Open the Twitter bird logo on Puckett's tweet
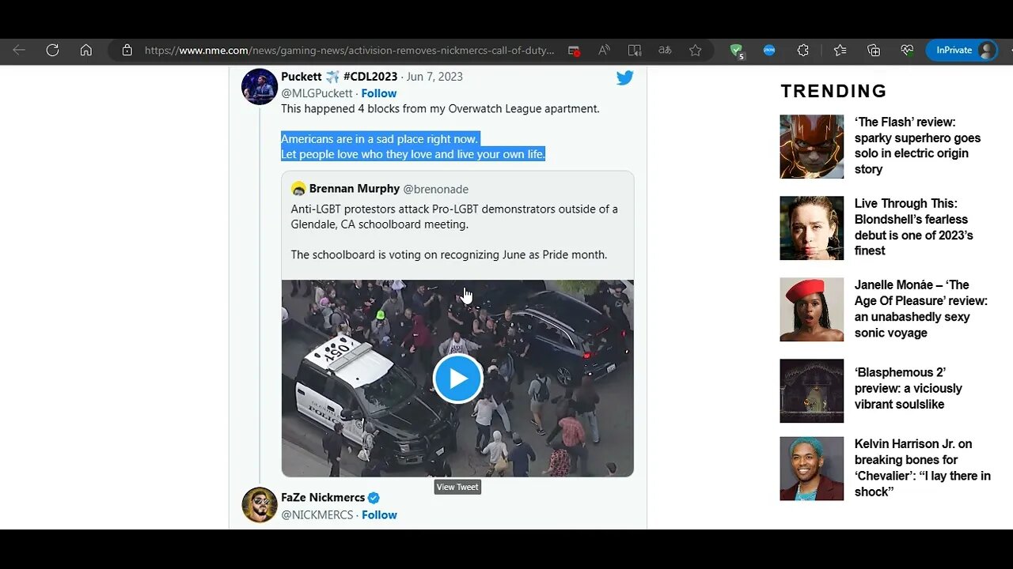This screenshot has width=1013, height=569. (625, 77)
